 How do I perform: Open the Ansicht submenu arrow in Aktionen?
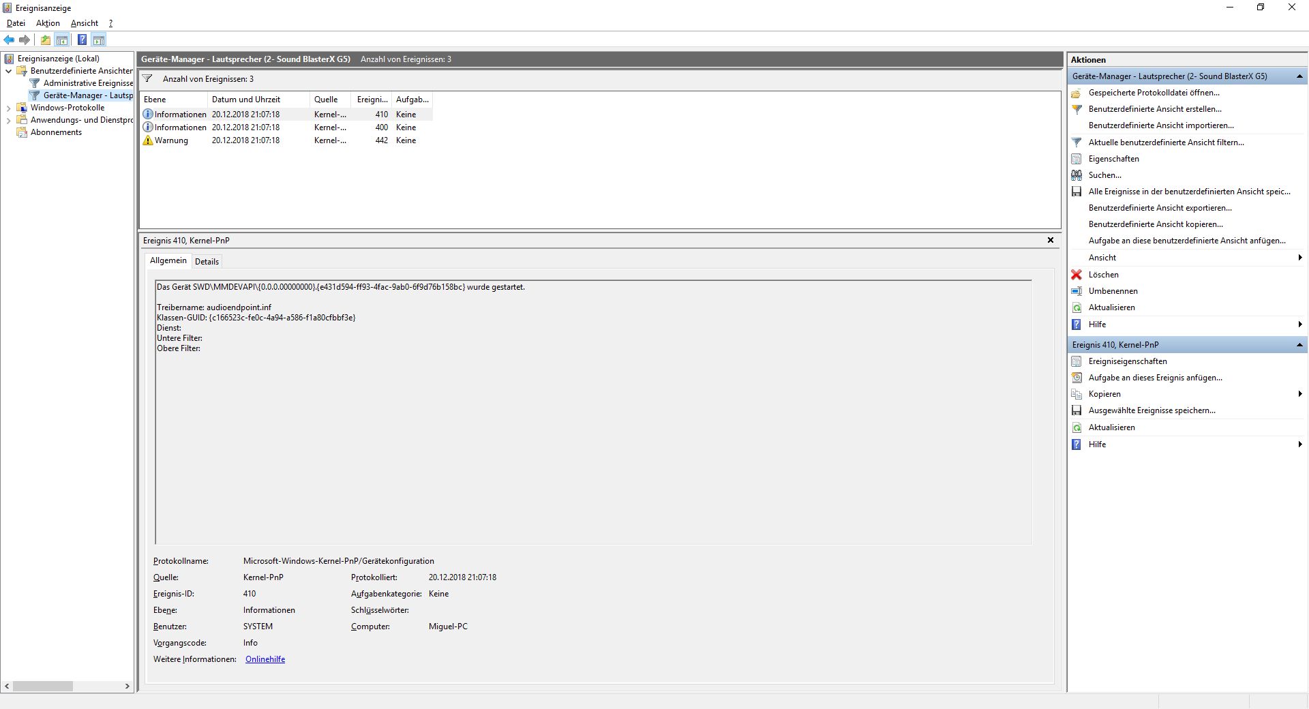point(1300,258)
